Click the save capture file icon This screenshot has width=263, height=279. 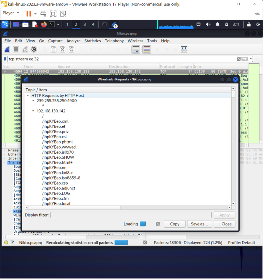click(53, 49)
